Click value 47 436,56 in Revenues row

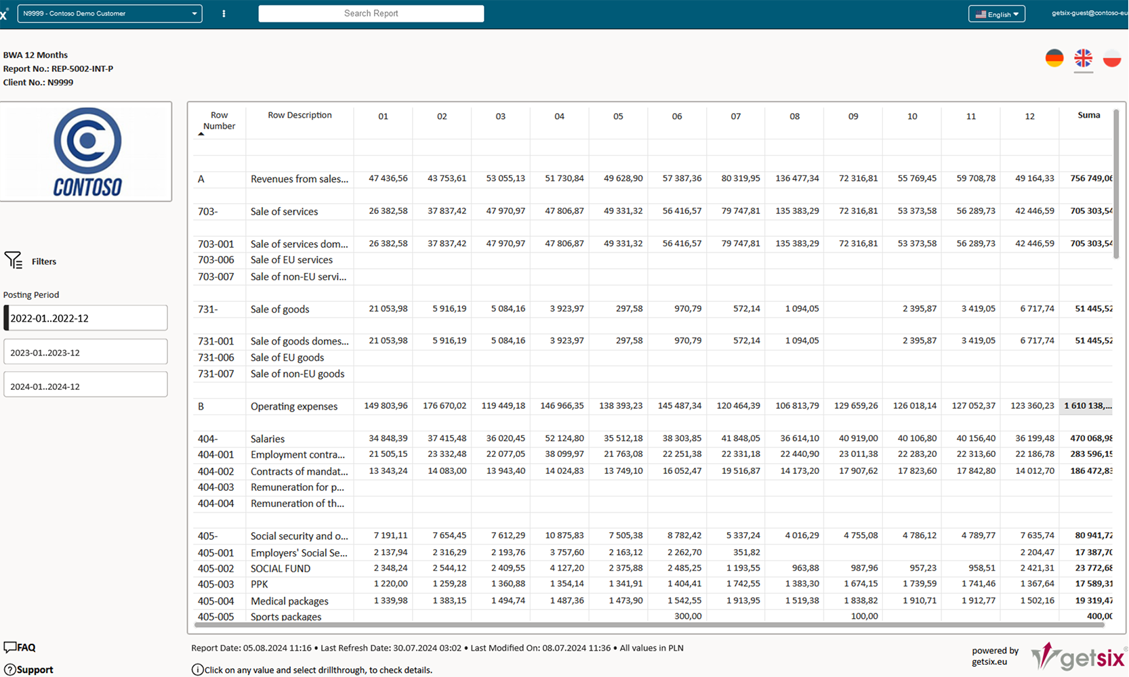tap(388, 179)
